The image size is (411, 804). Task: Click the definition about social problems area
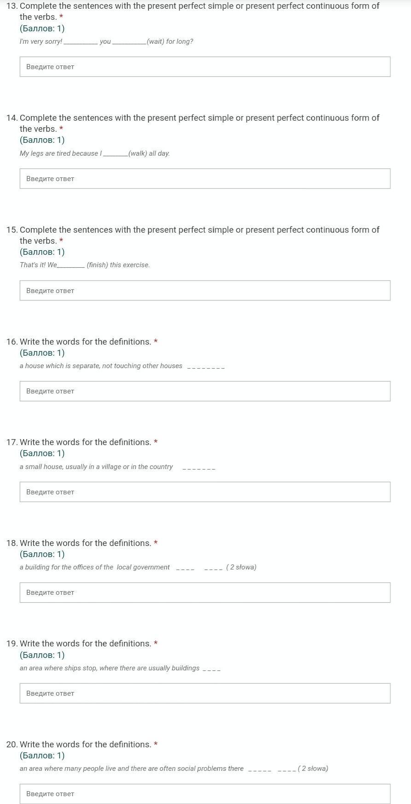pos(131,769)
